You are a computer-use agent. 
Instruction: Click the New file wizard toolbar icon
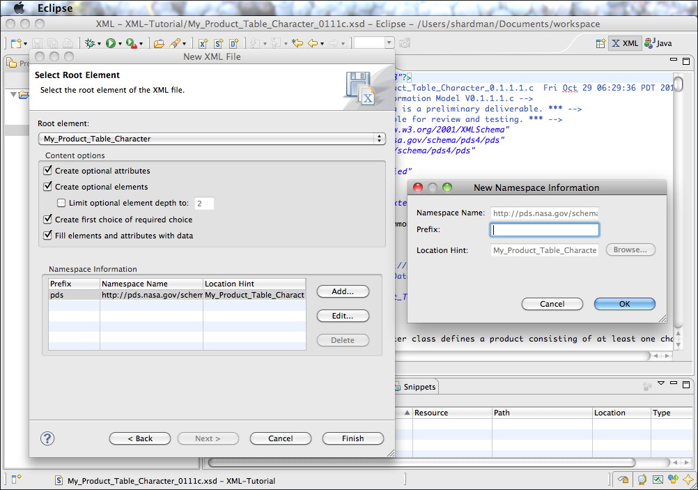(17, 43)
